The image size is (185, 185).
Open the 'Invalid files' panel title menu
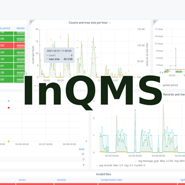point(104,174)
